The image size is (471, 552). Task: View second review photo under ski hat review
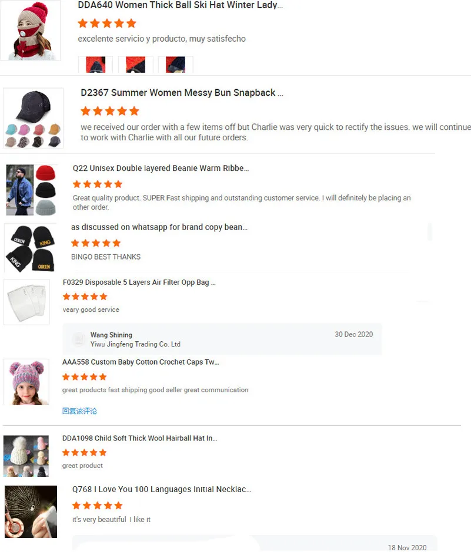[x=136, y=65]
